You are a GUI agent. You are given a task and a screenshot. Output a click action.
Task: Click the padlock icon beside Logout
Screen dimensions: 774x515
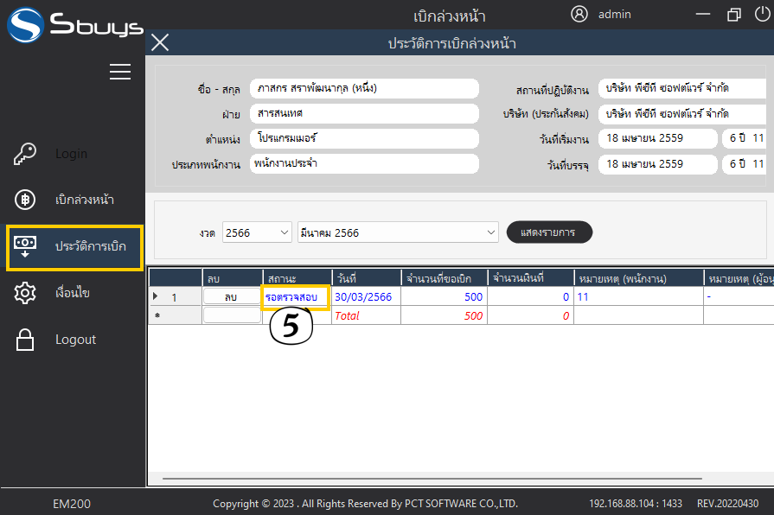(25, 340)
